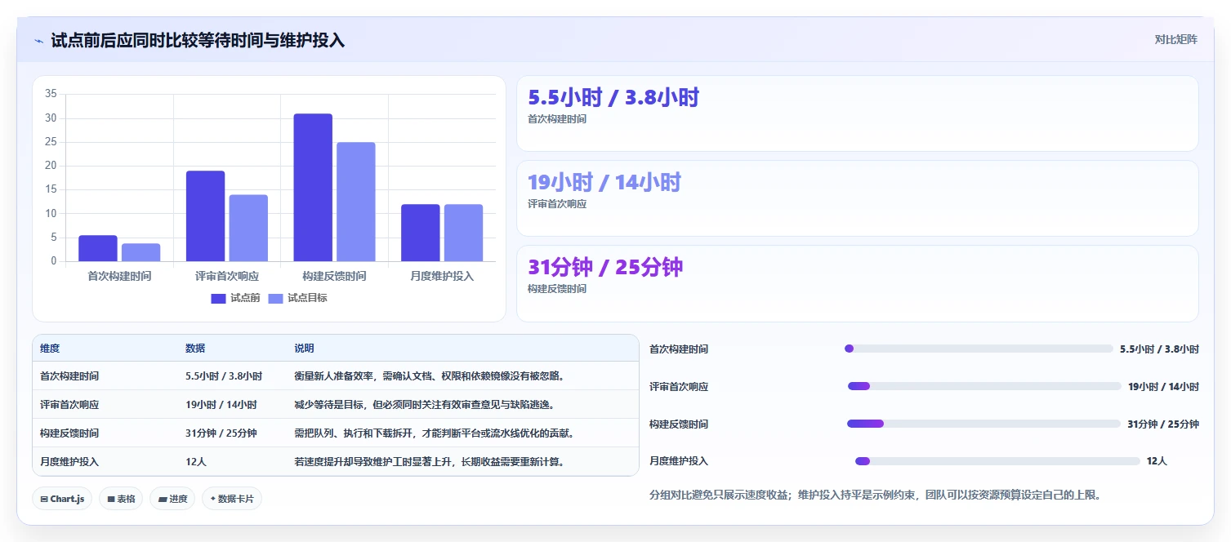Click the 评审首次响应 progress bar
Screen dimensions: 1231x542
(984, 386)
